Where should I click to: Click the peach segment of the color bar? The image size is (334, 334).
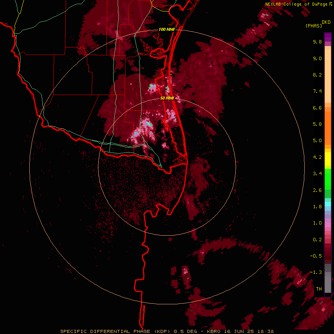tap(328, 77)
